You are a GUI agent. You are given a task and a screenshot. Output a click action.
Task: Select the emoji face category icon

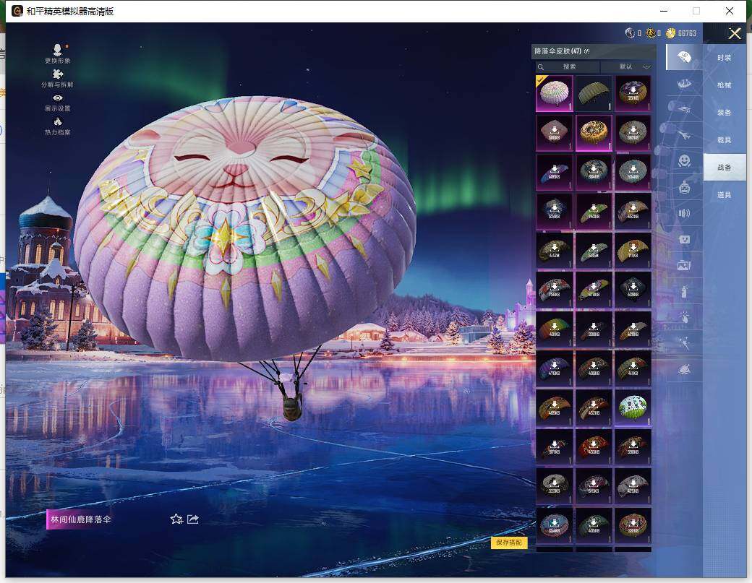[684, 160]
